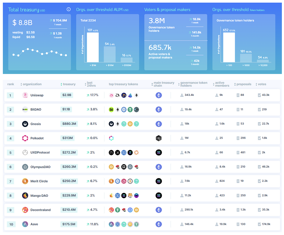Sort table by proposals column

[244, 84]
